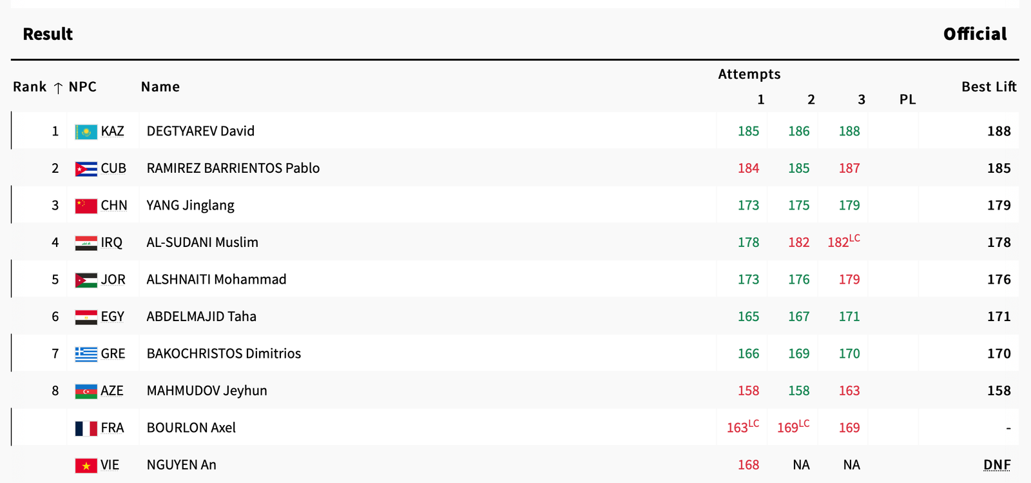The width and height of the screenshot is (1031, 483).
Task: Open the IRQ country code link
Action: pyautogui.click(x=111, y=242)
